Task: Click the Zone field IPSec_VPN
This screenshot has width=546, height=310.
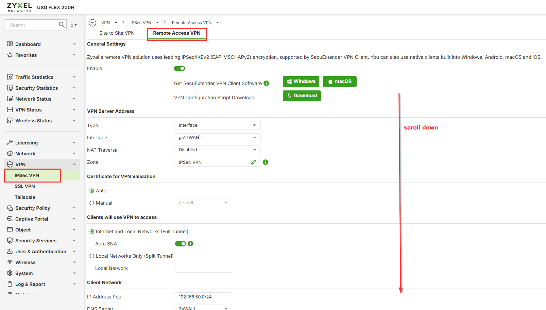Action: 217,162
